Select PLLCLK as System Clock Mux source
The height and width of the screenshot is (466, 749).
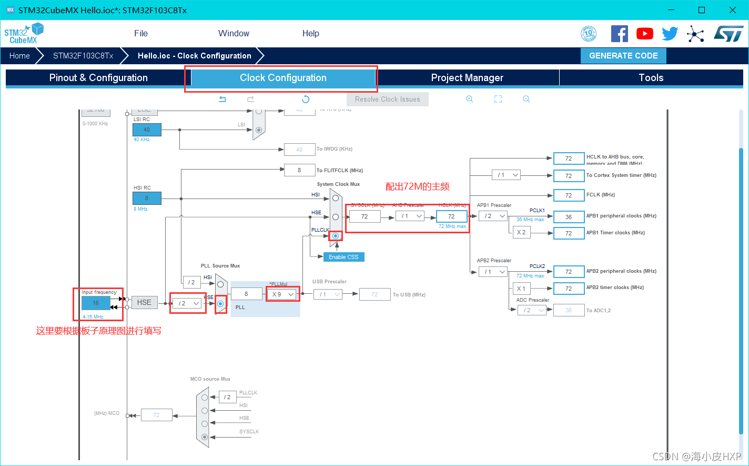tap(335, 235)
